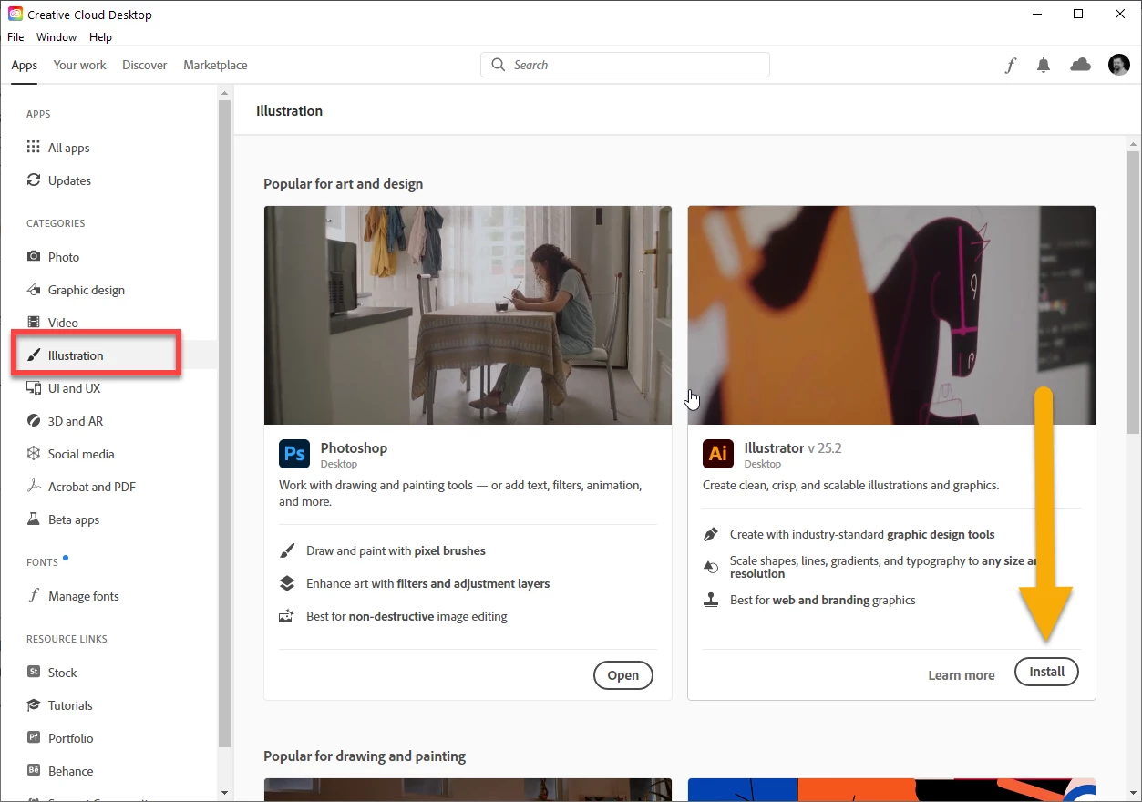Open the Acrobat and PDF label
Image resolution: width=1142 pixels, height=802 pixels.
point(92,487)
